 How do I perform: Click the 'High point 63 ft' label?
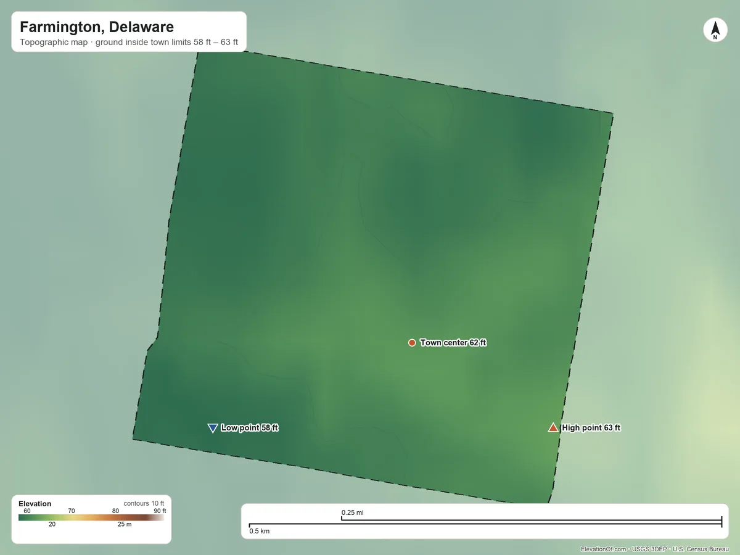click(x=591, y=428)
